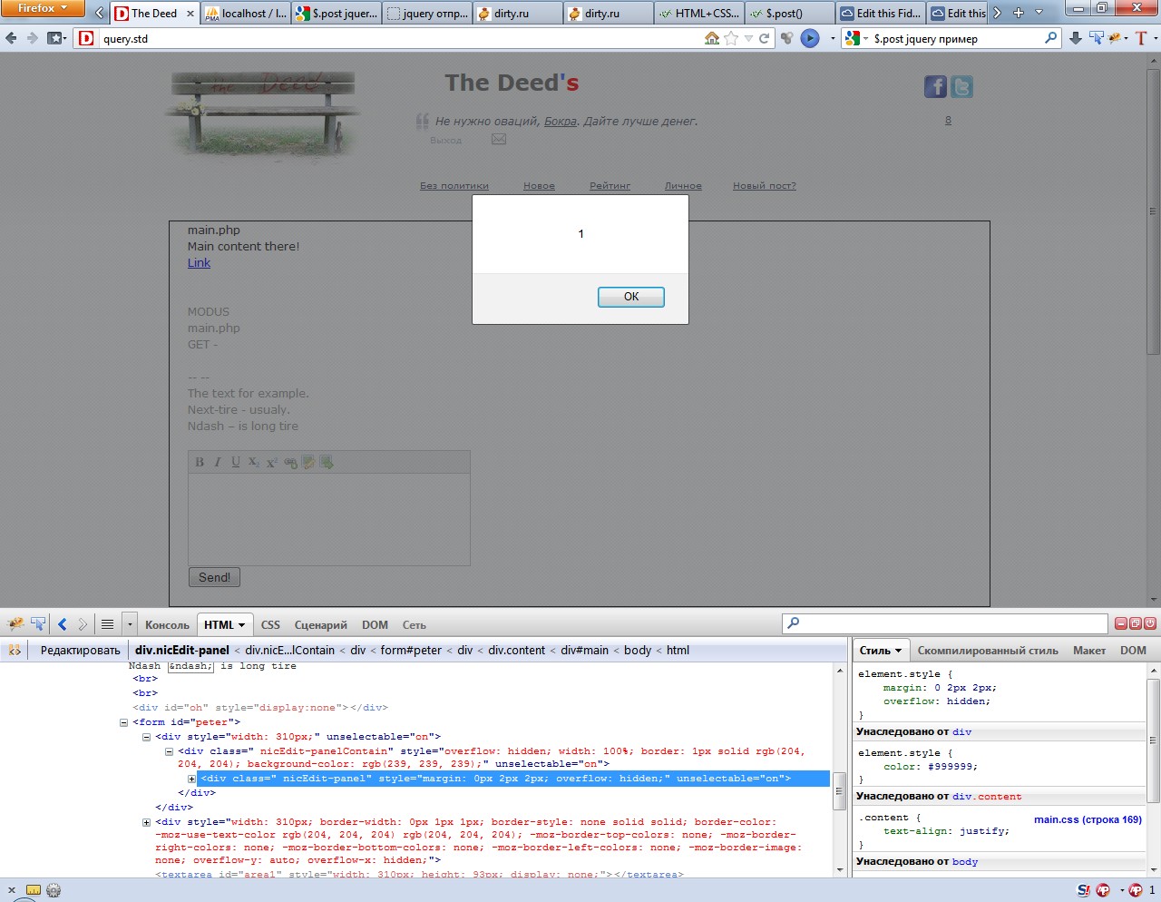
Task: Open the Facebook icon link
Action: point(935,86)
